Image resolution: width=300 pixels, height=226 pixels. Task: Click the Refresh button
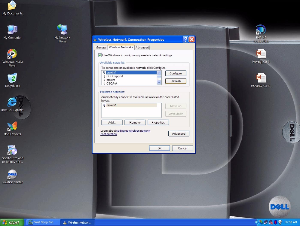176,81
